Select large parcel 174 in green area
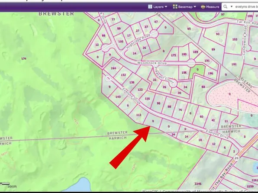Screen dimensions: 258x193 [24, 58]
